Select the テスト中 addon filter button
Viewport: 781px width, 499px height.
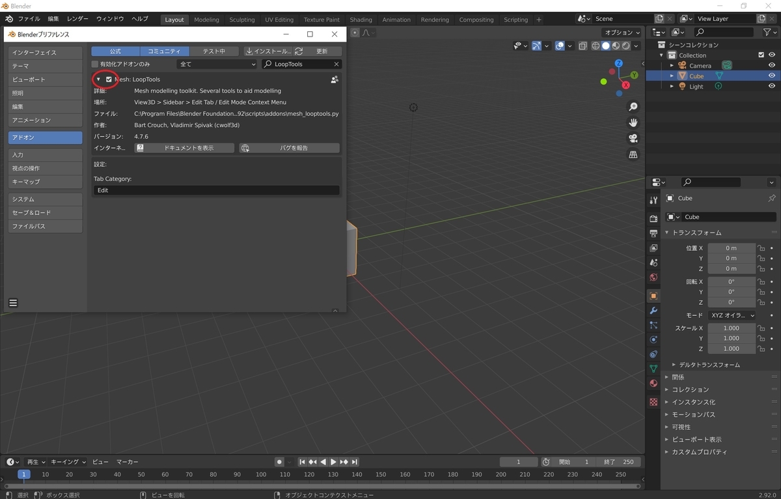coord(213,51)
